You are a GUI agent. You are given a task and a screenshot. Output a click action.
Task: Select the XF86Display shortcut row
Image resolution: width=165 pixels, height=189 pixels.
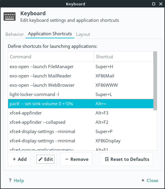tap(81, 141)
